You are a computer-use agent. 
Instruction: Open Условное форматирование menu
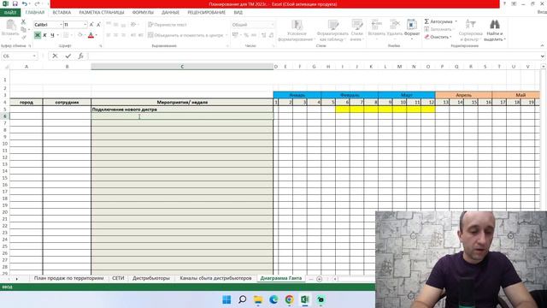[x=297, y=31]
